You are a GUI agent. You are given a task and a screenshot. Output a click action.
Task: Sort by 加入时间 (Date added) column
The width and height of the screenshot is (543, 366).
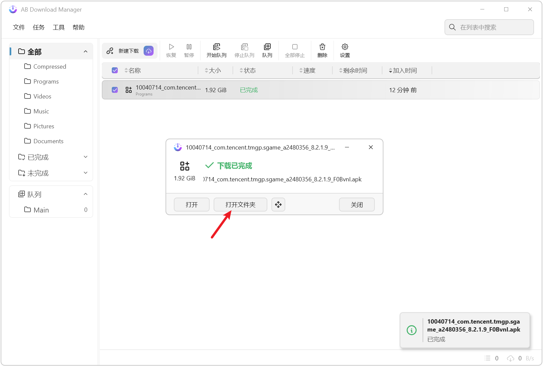pyautogui.click(x=403, y=70)
